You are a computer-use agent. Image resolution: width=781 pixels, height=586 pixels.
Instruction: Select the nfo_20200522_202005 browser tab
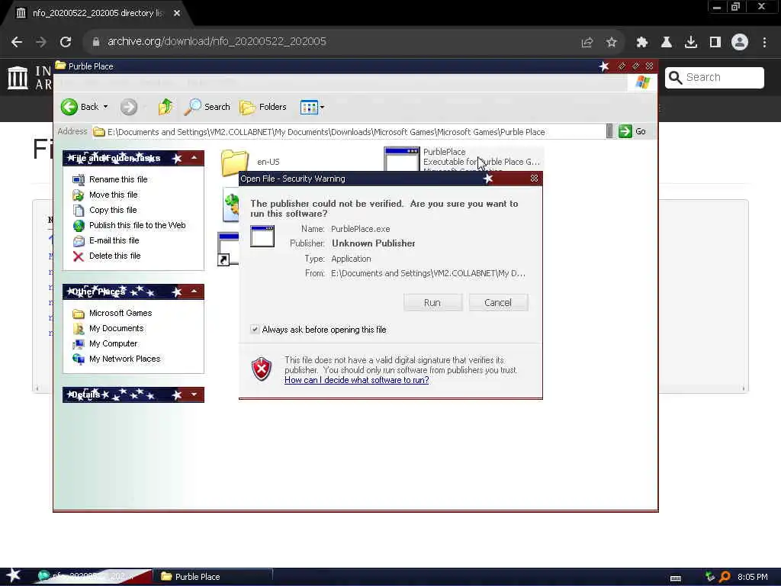[98, 13]
